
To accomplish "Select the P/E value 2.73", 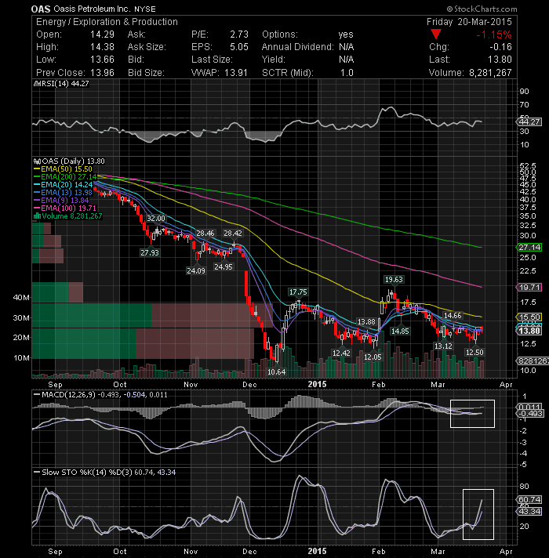I will 239,34.
